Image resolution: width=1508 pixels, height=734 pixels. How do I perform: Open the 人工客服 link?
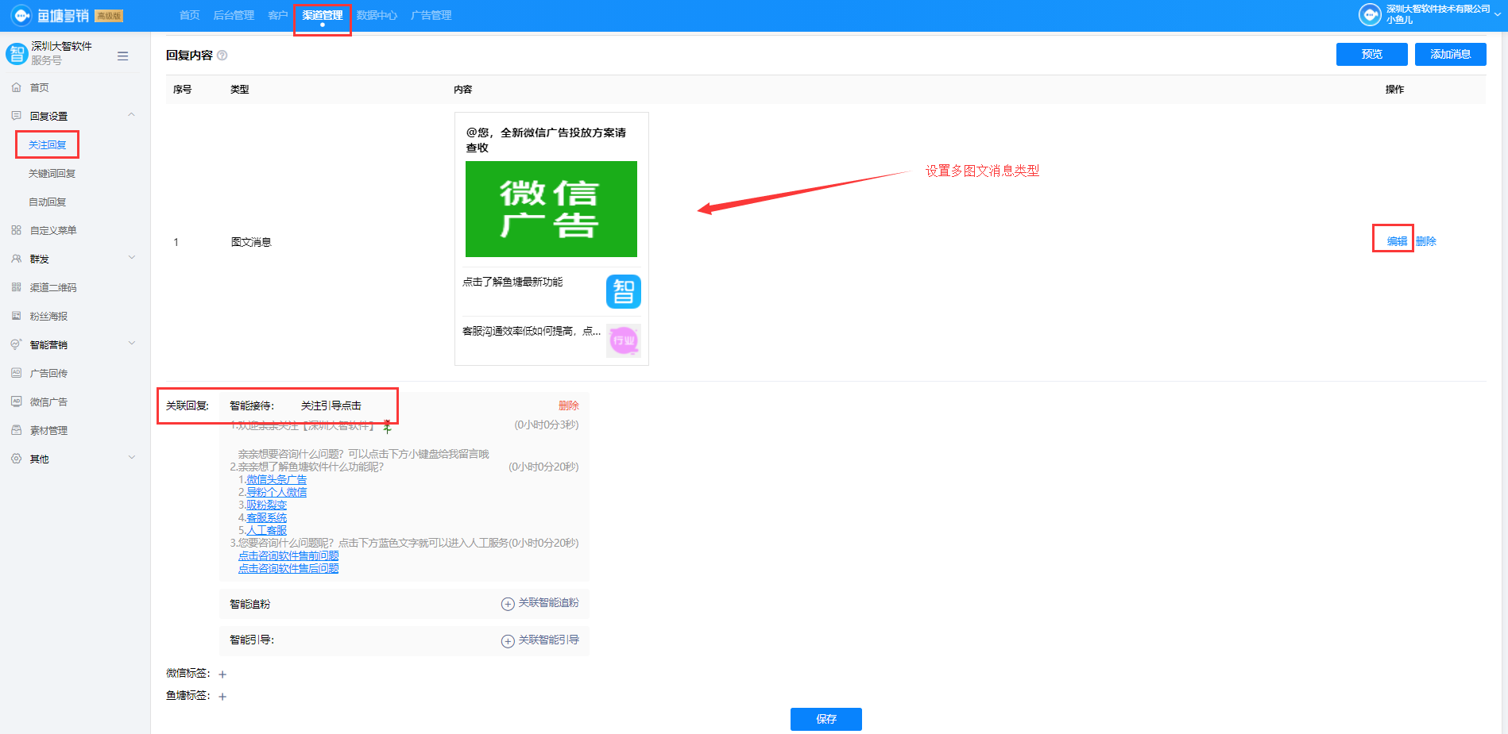point(266,531)
